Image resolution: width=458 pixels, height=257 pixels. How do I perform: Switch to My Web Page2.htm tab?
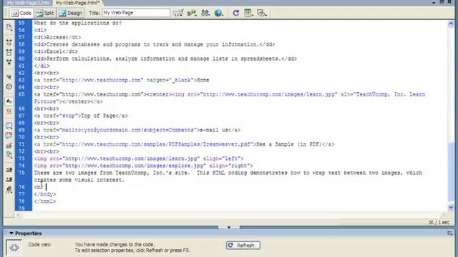pyautogui.click(x=28, y=3)
